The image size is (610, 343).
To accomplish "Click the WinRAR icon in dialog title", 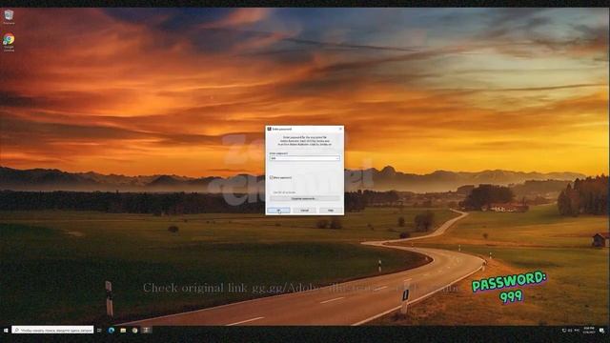I will click(x=269, y=129).
